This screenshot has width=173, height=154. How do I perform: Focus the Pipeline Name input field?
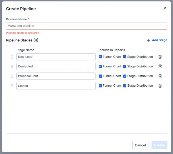87,26
